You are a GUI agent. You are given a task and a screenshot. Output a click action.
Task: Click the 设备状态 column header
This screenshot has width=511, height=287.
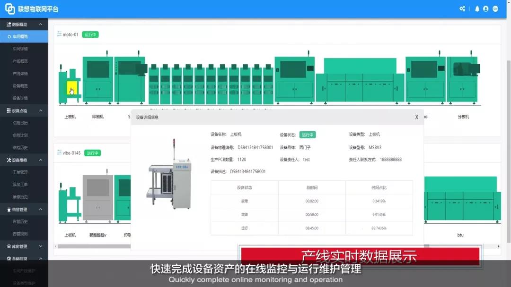245,187
